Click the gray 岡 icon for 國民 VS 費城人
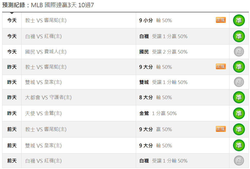This screenshot has width=250, height=169. (239, 52)
